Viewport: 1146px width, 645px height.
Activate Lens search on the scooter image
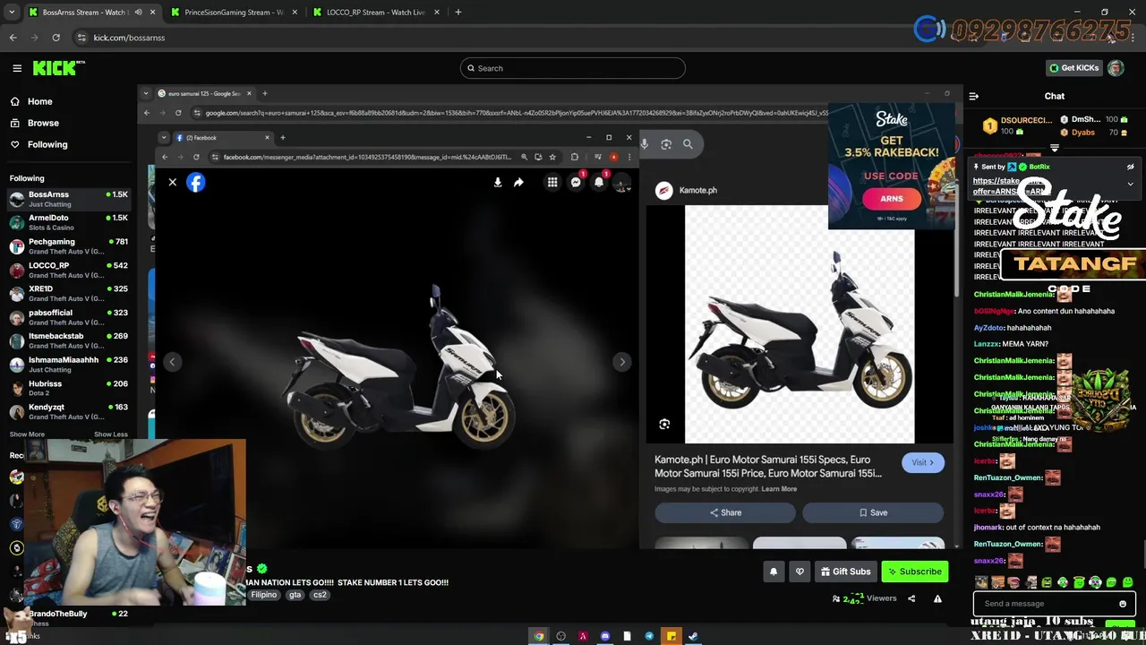[664, 425]
